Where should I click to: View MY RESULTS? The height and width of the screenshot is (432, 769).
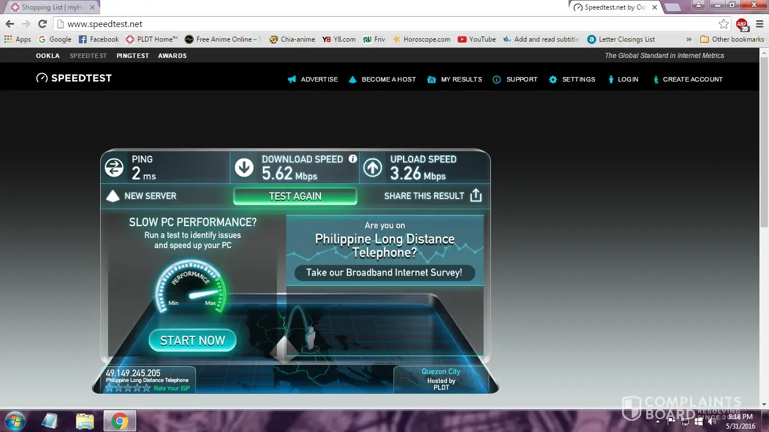pos(455,79)
